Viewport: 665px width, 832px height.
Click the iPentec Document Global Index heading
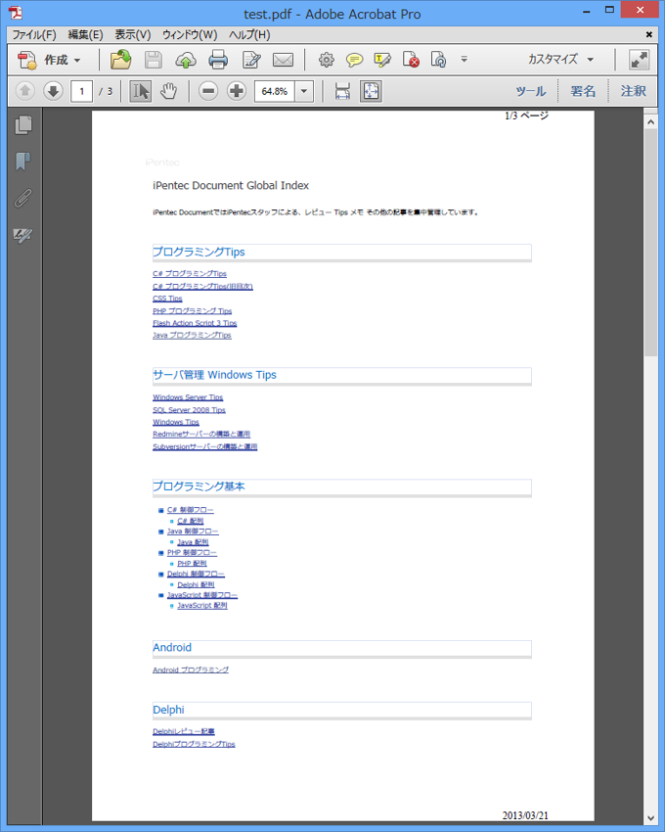click(231, 186)
